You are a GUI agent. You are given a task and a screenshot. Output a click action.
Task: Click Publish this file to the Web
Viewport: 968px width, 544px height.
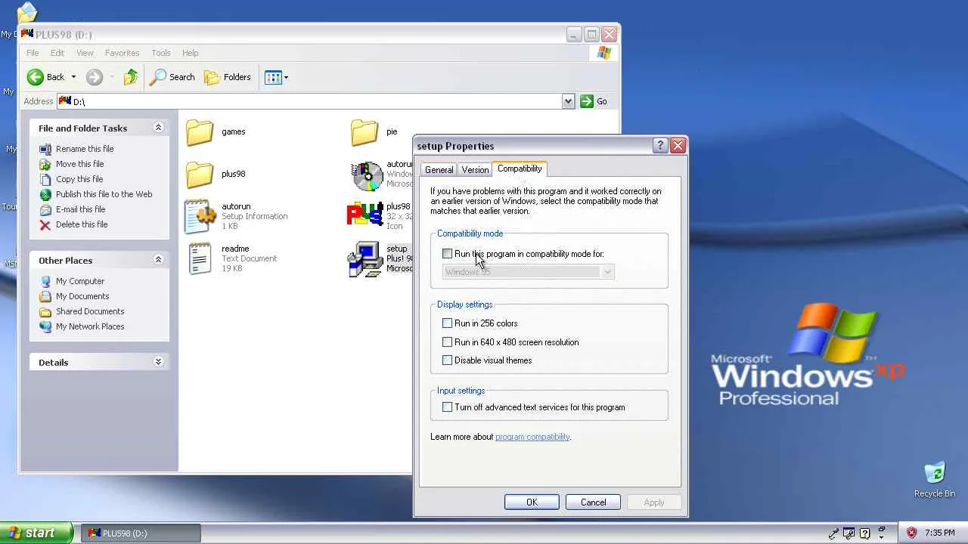[104, 194]
